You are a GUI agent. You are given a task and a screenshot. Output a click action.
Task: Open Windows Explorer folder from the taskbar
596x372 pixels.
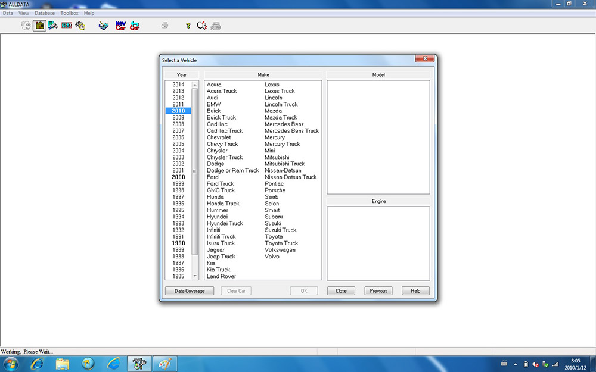coord(63,364)
